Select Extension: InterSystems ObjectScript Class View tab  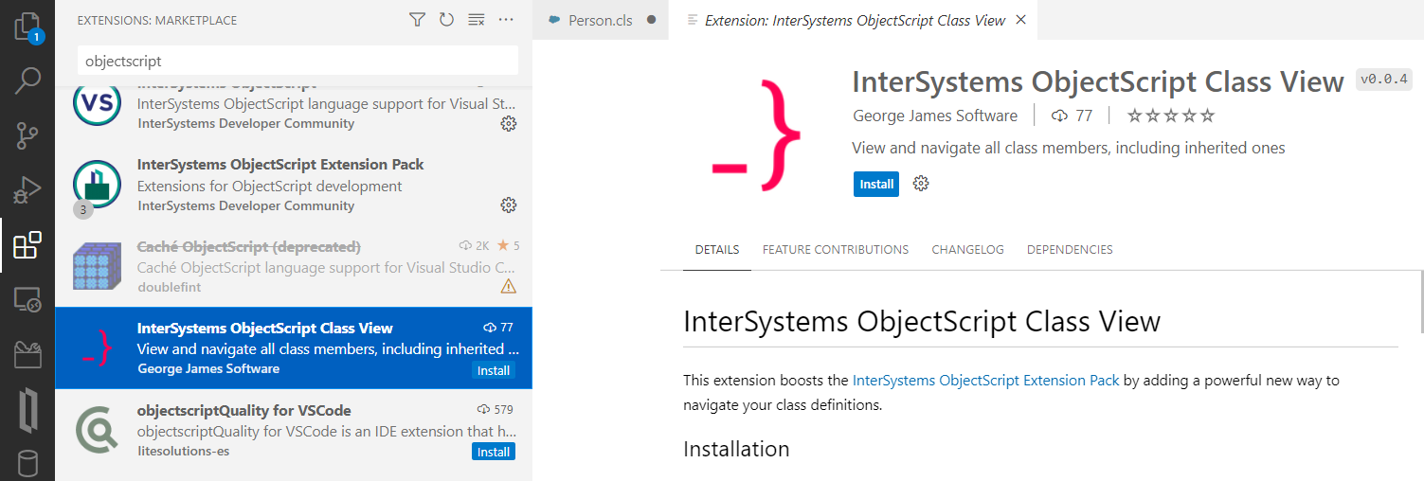pyautogui.click(x=855, y=20)
